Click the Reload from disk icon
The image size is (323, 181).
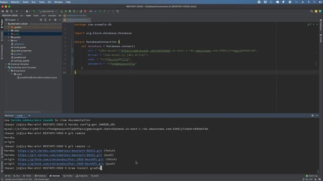coord(12,11)
